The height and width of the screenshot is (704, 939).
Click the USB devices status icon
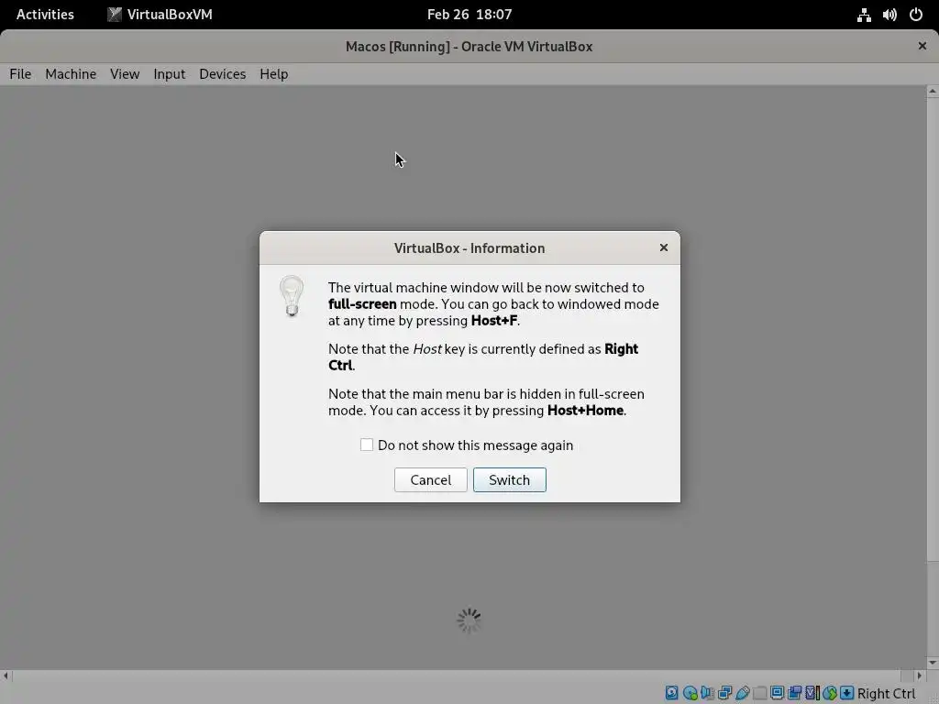(x=743, y=693)
